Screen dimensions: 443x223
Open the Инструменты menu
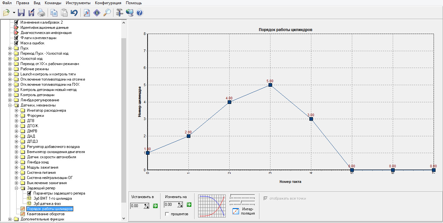(x=78, y=3)
